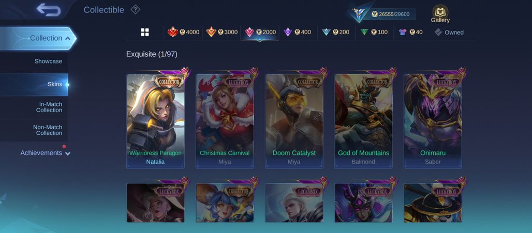Toggle the Owned filter
This screenshot has height=233, width=532.
[449, 32]
